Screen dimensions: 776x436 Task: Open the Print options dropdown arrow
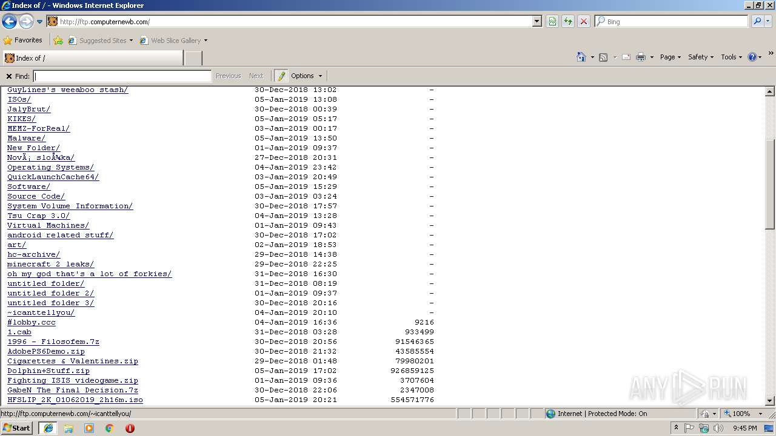pyautogui.click(x=652, y=57)
